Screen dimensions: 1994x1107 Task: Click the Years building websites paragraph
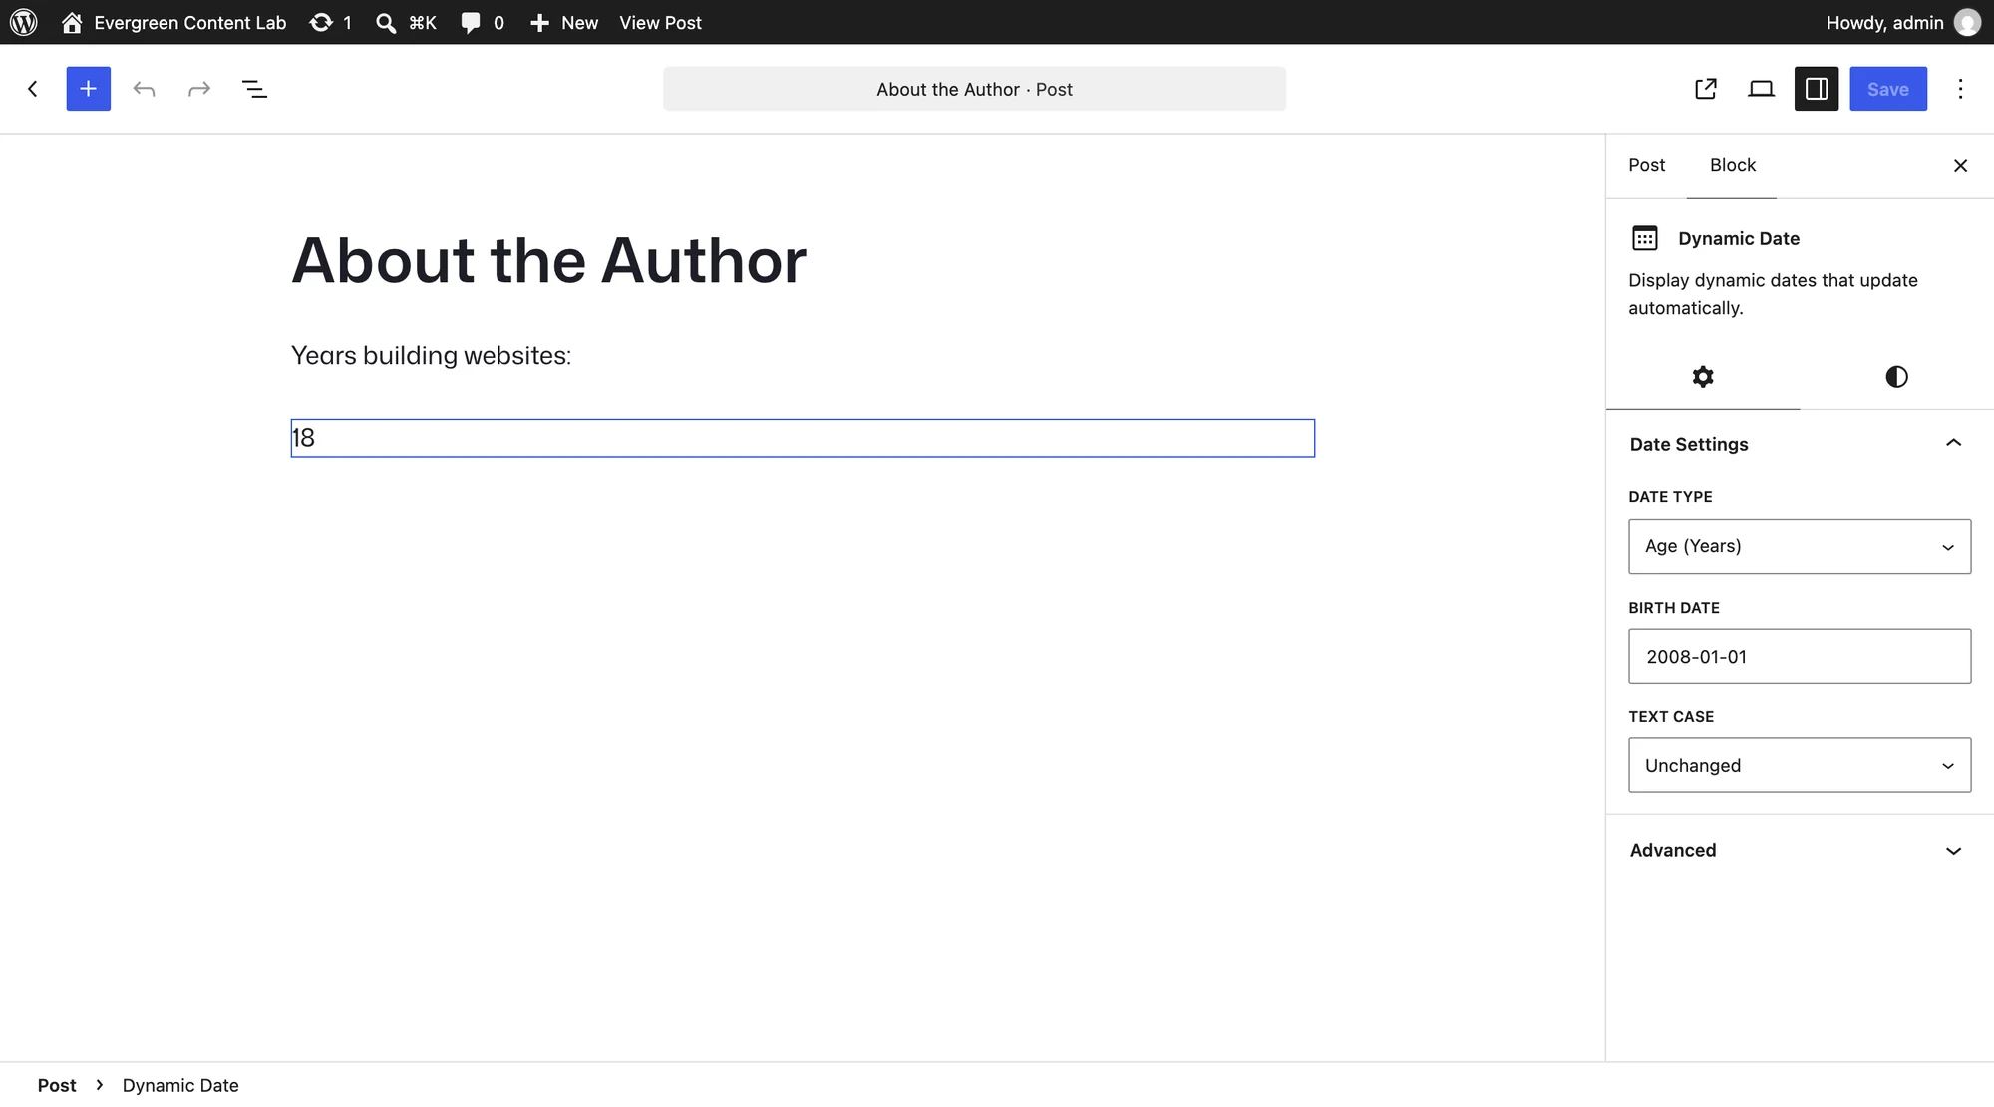point(431,355)
